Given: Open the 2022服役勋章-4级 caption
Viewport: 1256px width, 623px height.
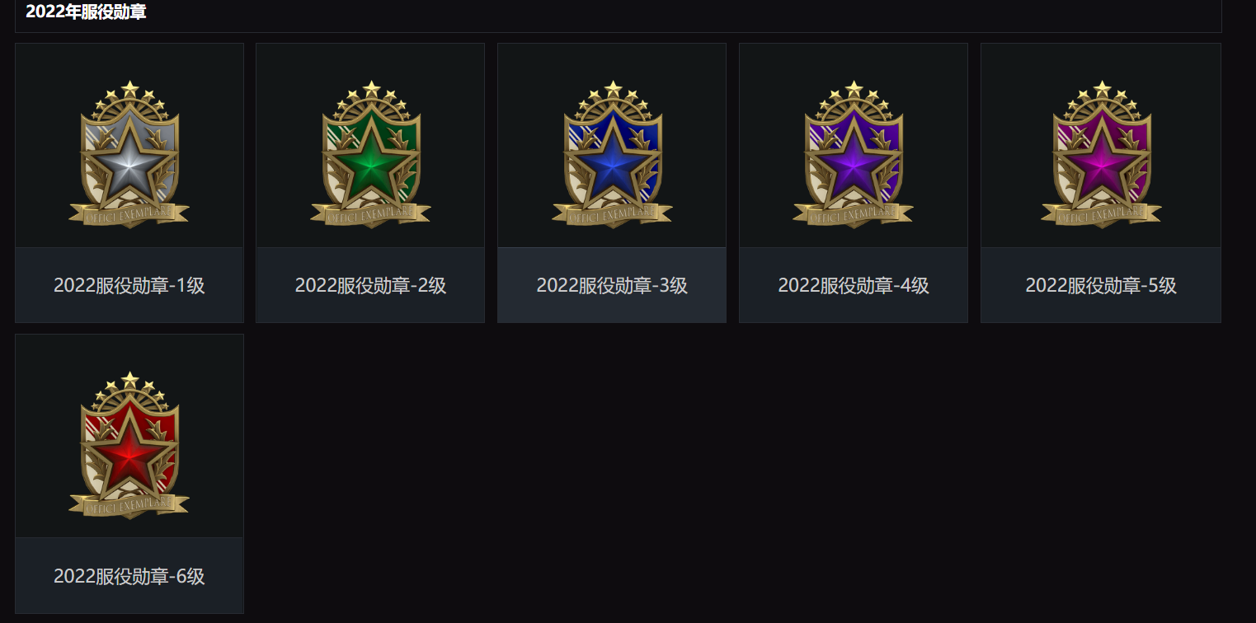Looking at the screenshot, I should tap(854, 286).
